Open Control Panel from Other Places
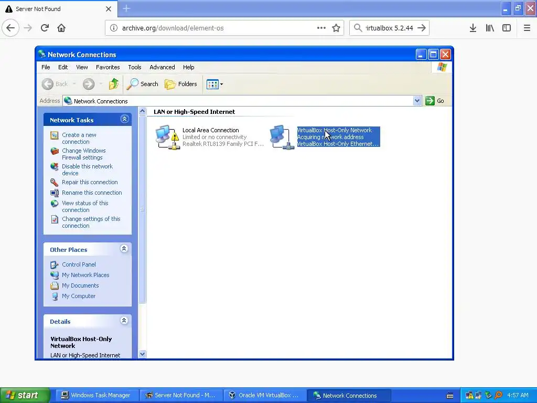537x403 pixels. 79,264
